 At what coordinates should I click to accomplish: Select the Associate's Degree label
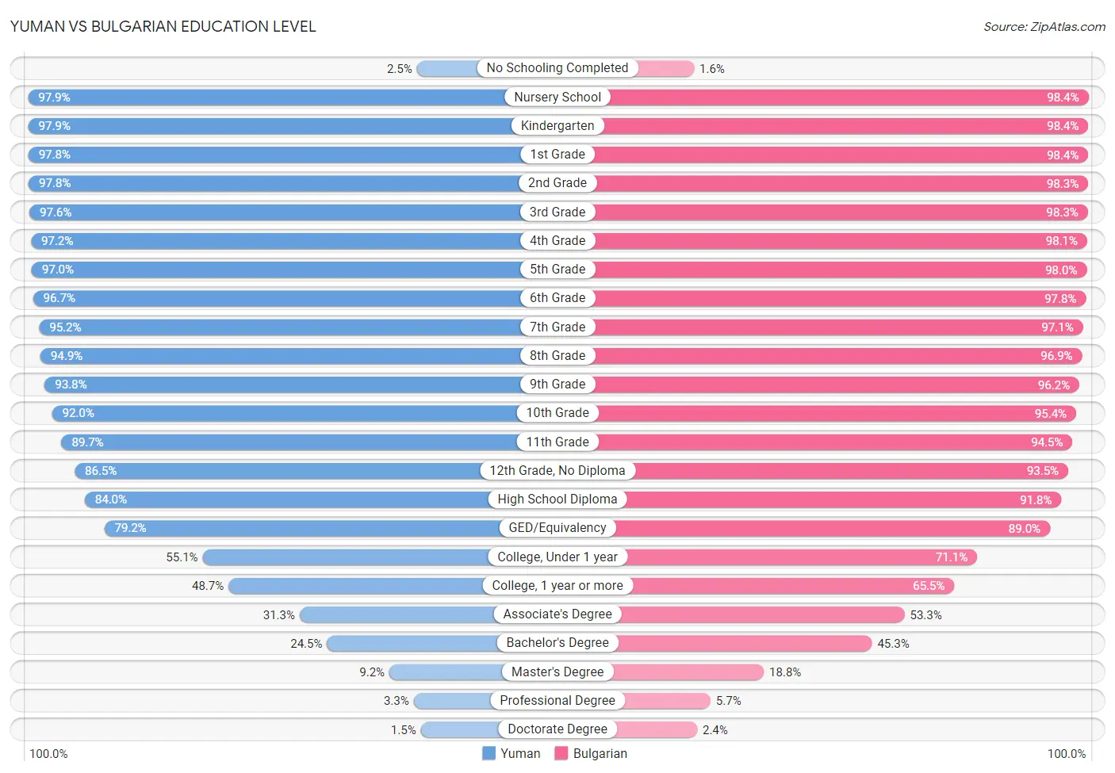[x=557, y=614]
